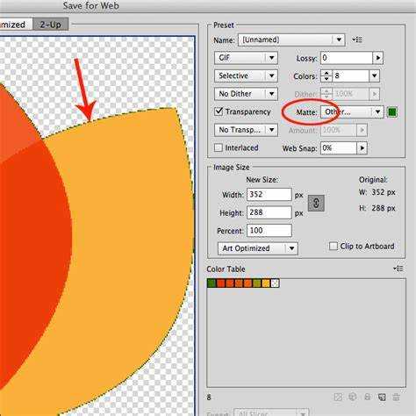Toggle the Transparency checkbox

(x=219, y=111)
